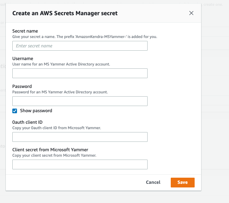Focus the Username text box
Image resolution: width=229 pixels, height=203 pixels.
click(80, 73)
